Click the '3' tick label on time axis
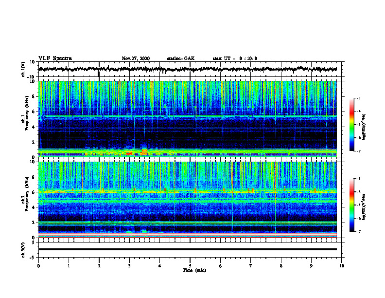The image size is (385, 298). tap(129, 266)
